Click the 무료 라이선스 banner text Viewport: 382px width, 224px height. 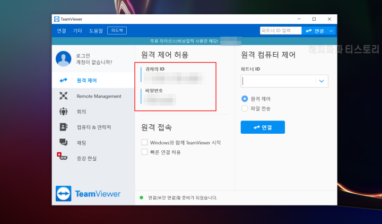pos(184,41)
